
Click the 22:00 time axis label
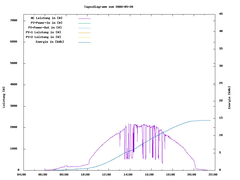(x=213, y=175)
